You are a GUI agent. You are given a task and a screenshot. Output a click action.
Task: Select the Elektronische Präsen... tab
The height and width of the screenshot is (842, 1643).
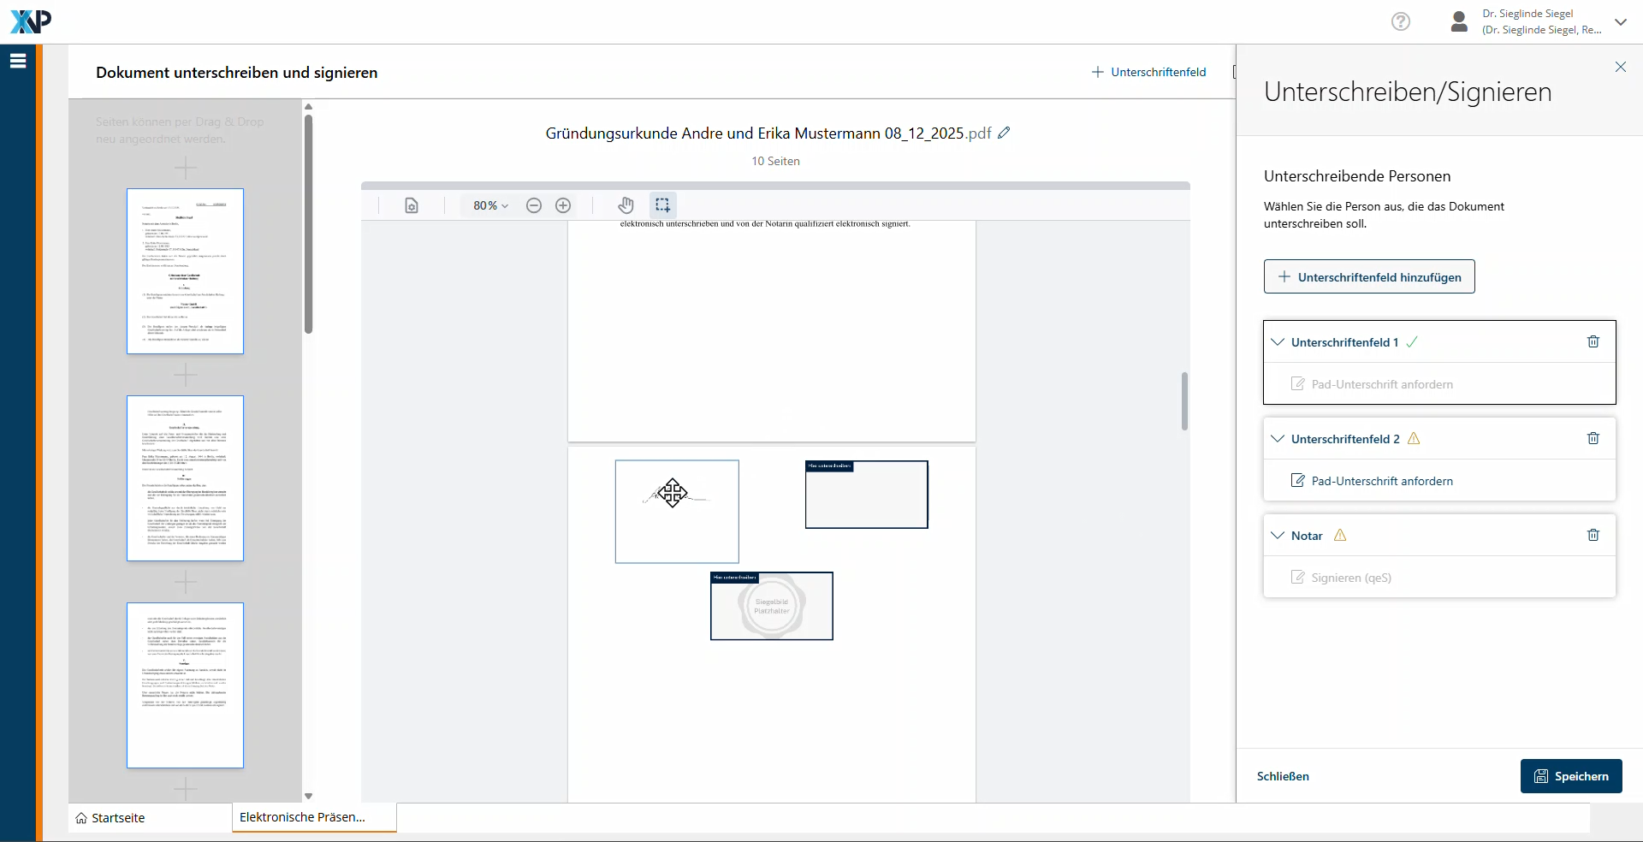303,817
